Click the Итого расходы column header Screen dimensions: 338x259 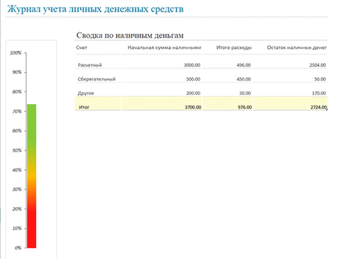(x=234, y=48)
